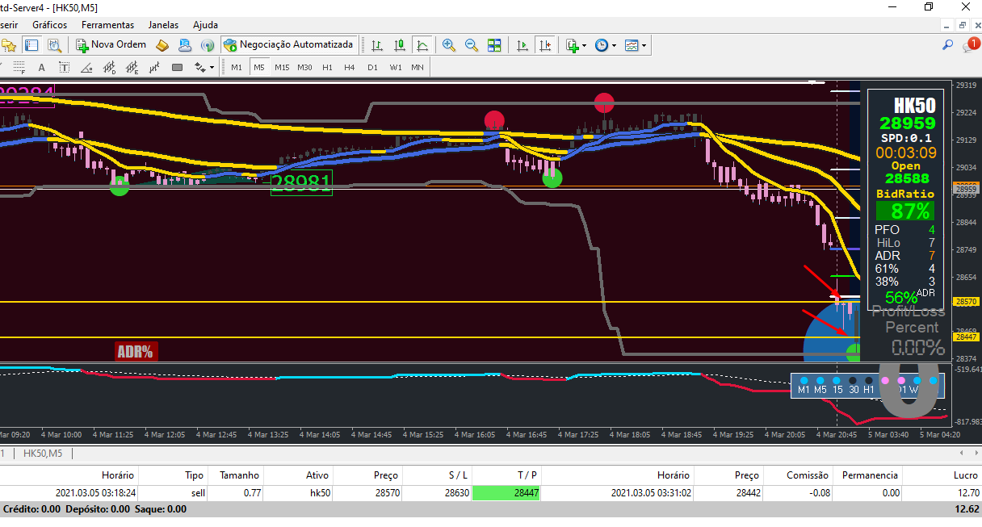Toggle line chart display mode
The width and height of the screenshot is (982, 527).
coord(422,45)
